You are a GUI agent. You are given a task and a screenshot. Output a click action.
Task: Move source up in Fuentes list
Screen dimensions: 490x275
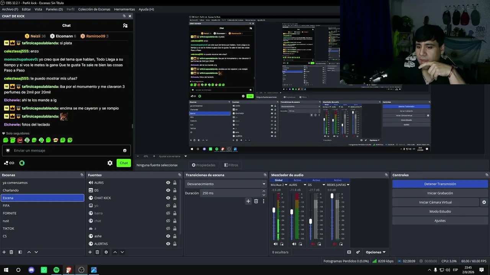click(x=115, y=252)
